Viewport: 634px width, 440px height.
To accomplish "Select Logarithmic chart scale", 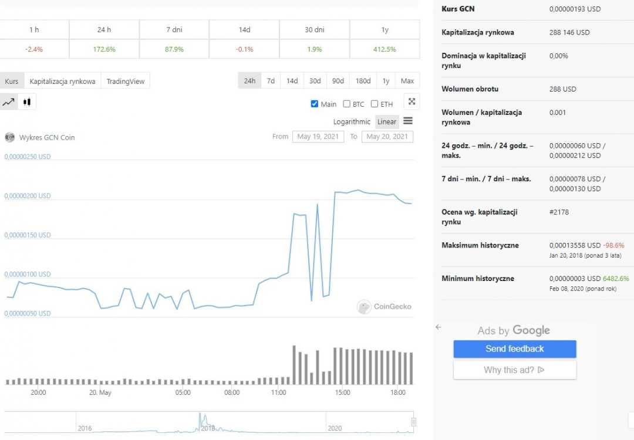I will click(x=352, y=121).
